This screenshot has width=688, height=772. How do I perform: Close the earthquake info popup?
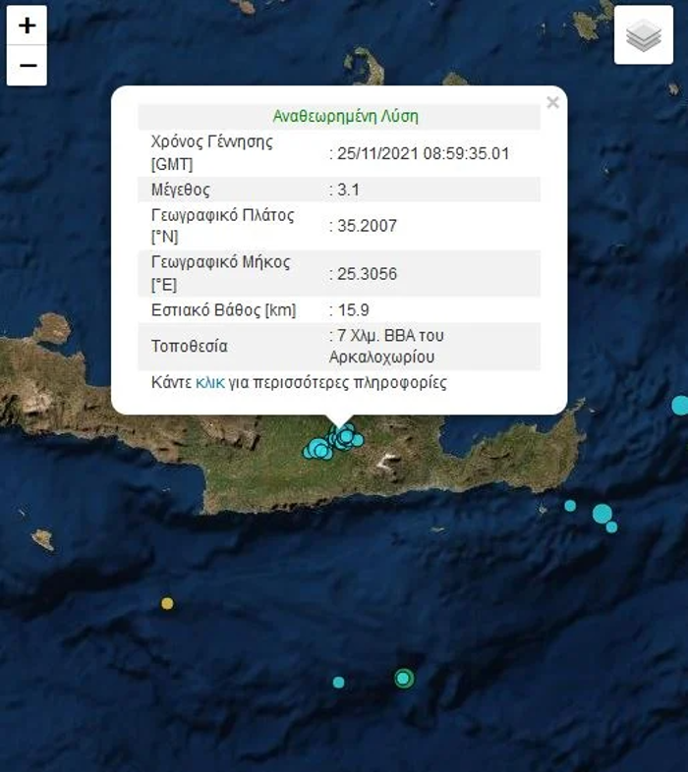point(552,102)
